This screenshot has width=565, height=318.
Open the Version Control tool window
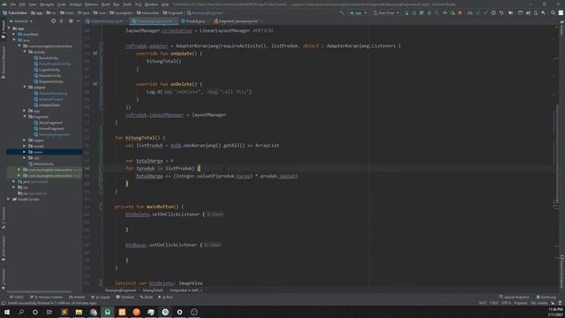(x=47, y=297)
